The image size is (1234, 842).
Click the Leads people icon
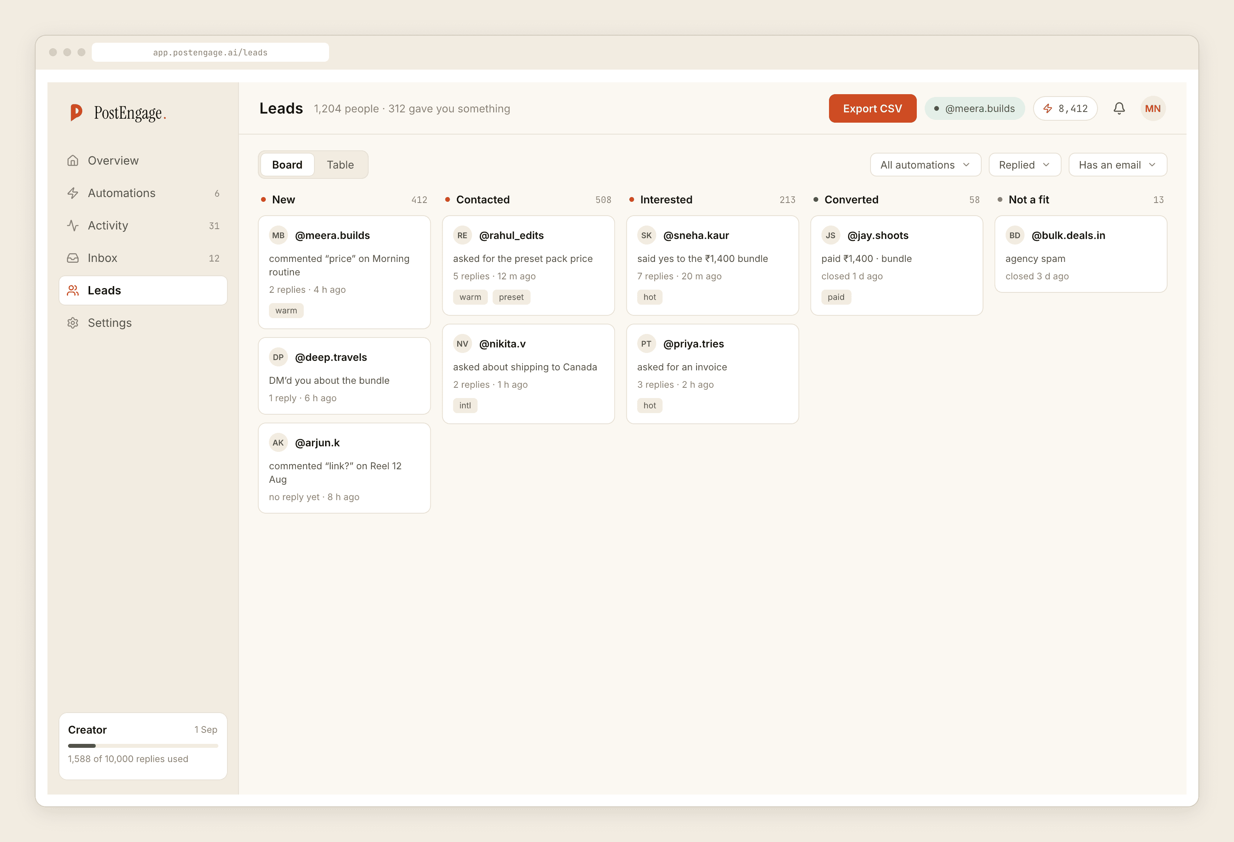tap(73, 290)
